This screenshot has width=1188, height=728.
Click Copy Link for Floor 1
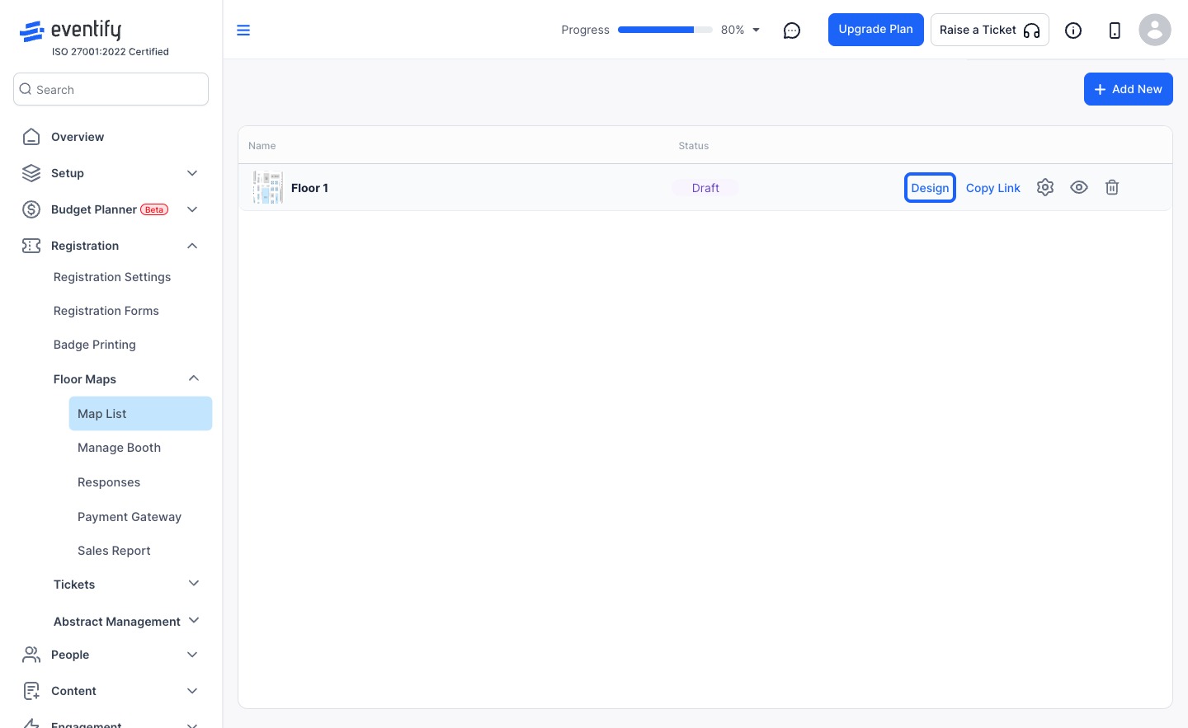993,188
